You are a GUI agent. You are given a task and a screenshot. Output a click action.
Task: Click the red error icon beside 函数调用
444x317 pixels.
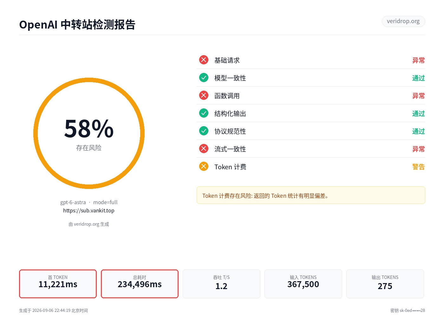point(204,95)
